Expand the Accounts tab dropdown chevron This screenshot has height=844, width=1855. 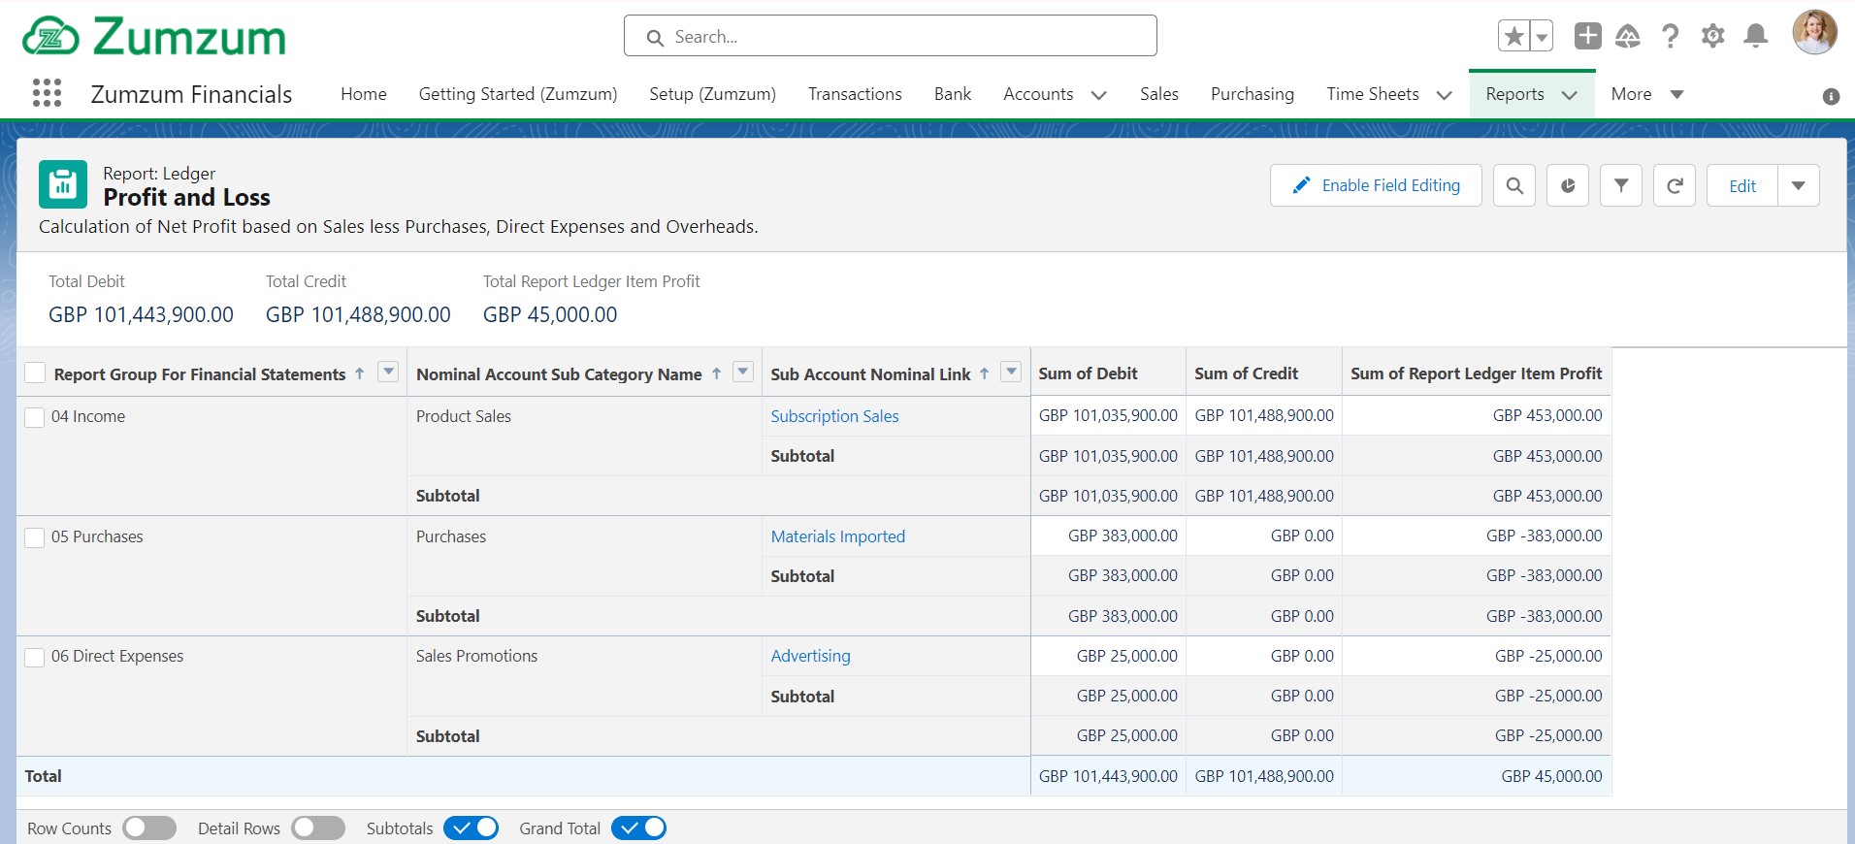[1099, 95]
